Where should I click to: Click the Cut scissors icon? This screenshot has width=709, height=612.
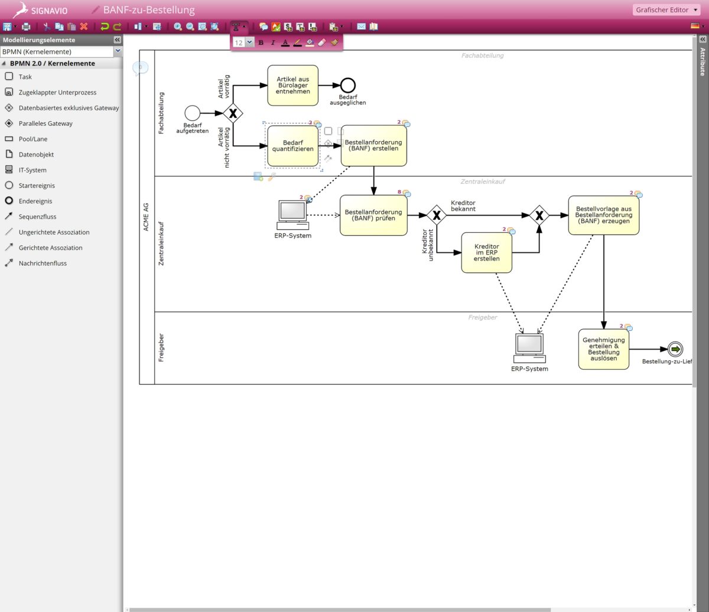[x=47, y=27]
